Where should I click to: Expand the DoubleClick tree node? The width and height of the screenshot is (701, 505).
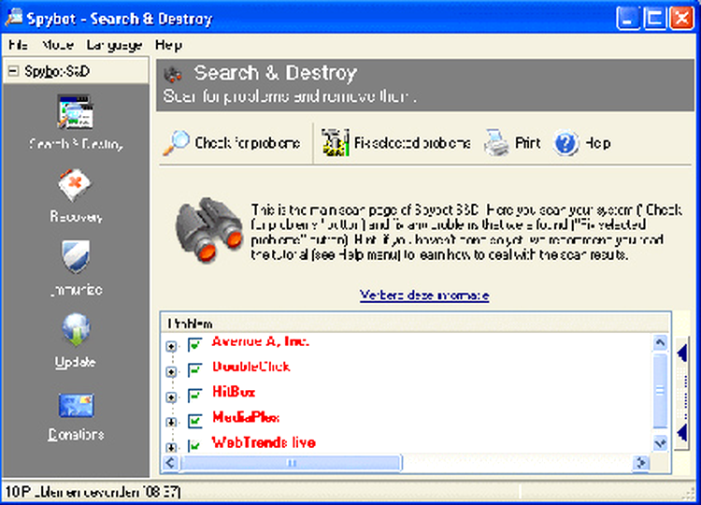pos(171,371)
